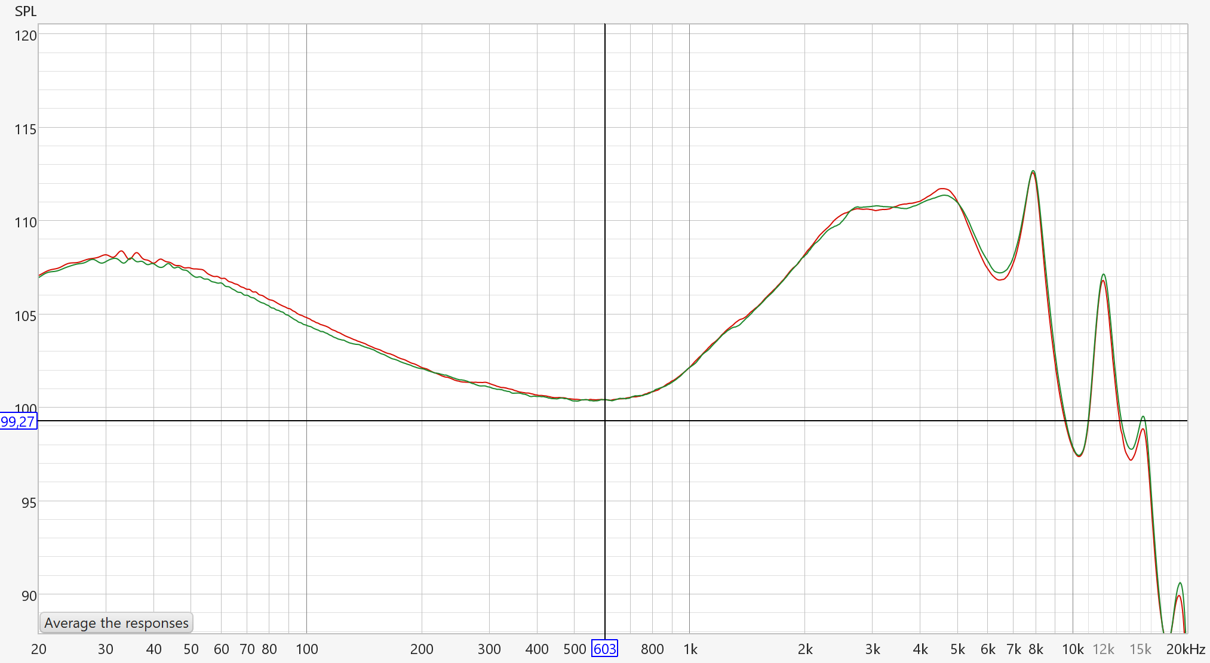
Task: Click the 4k frequency axis label
Action: [920, 649]
